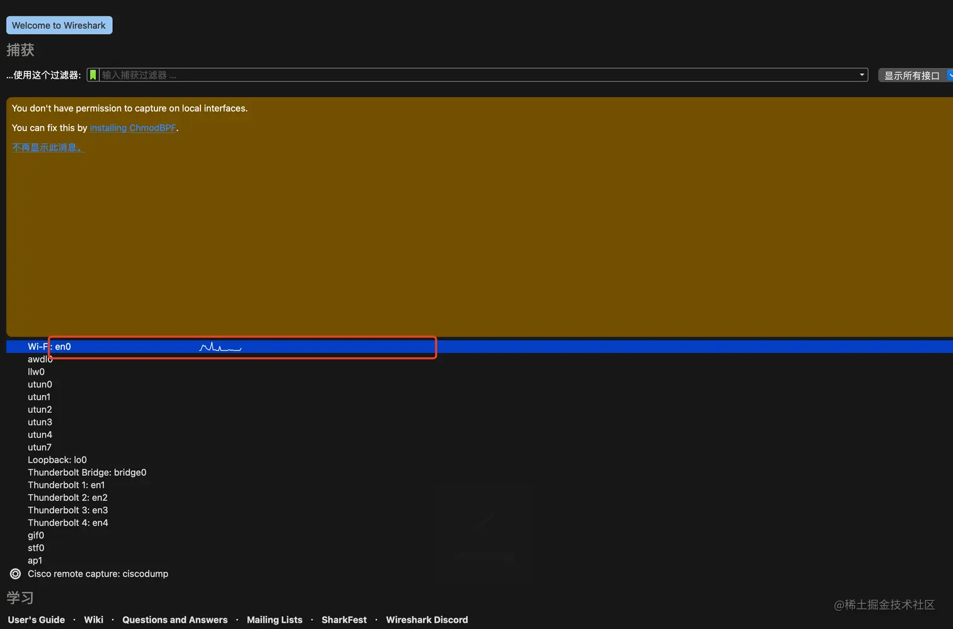Open the Wireshark Discord link

427,620
